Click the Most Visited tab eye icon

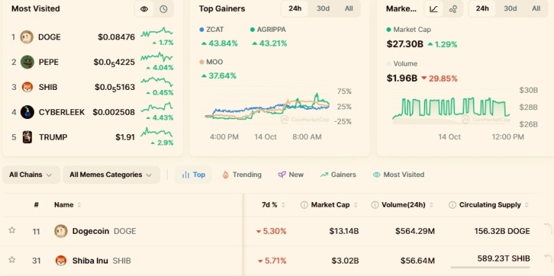[x=377, y=175]
